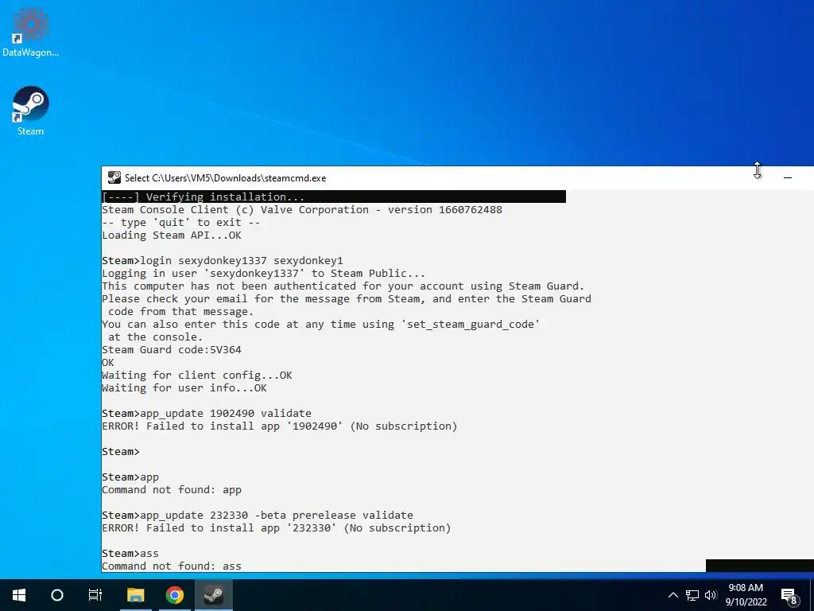The width and height of the screenshot is (814, 611).
Task: Click 'Steam Guard code:5V364' line
Action: click(172, 350)
